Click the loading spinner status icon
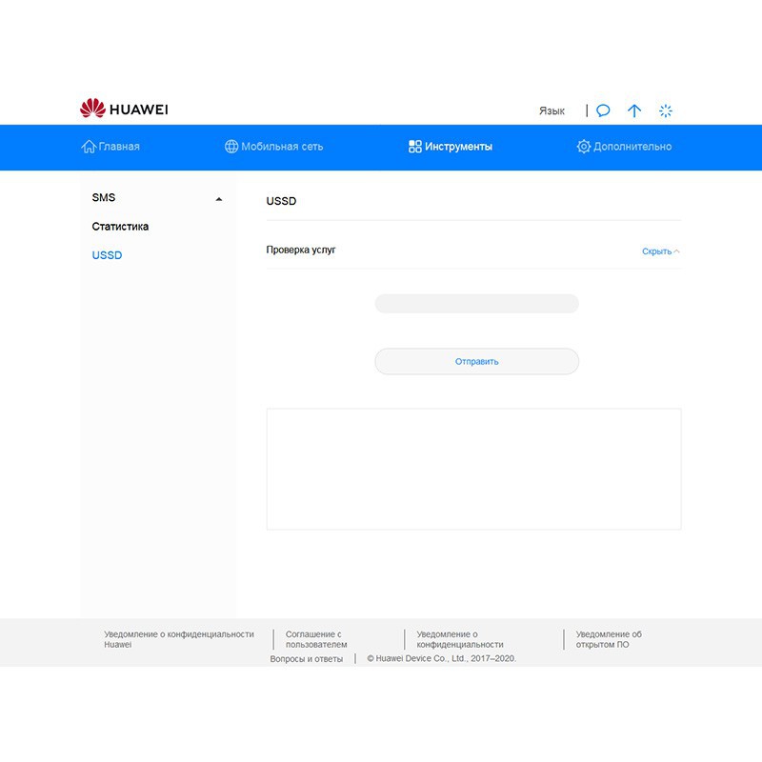This screenshot has height=762, width=762. (666, 110)
